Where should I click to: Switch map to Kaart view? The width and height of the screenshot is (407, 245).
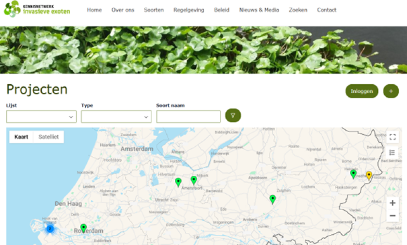[21, 137]
